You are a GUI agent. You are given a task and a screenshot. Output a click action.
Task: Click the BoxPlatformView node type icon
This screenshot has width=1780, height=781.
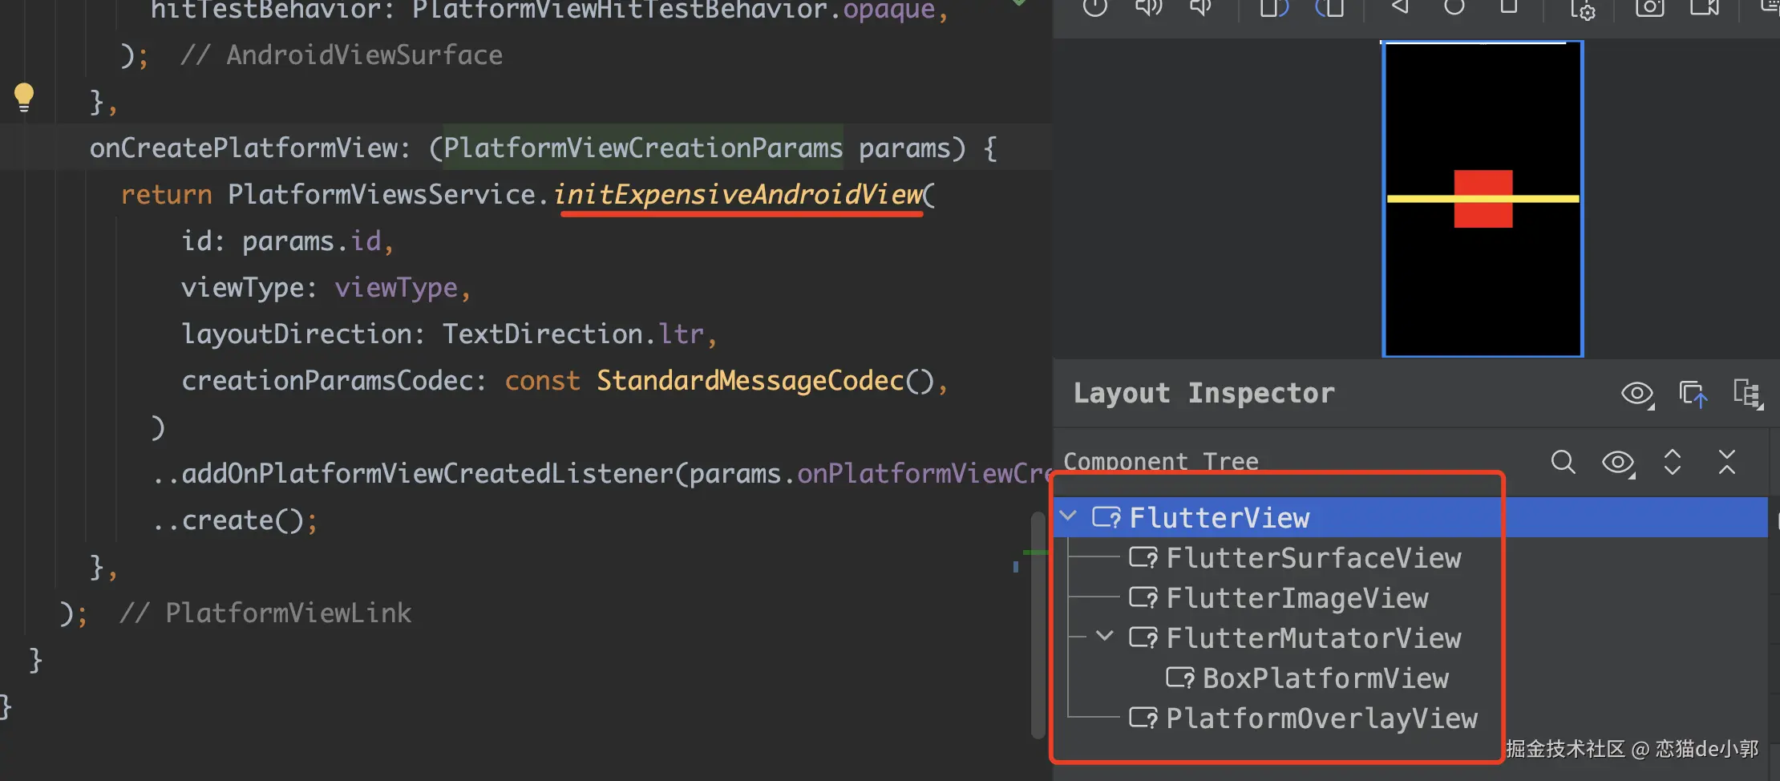click(x=1180, y=678)
